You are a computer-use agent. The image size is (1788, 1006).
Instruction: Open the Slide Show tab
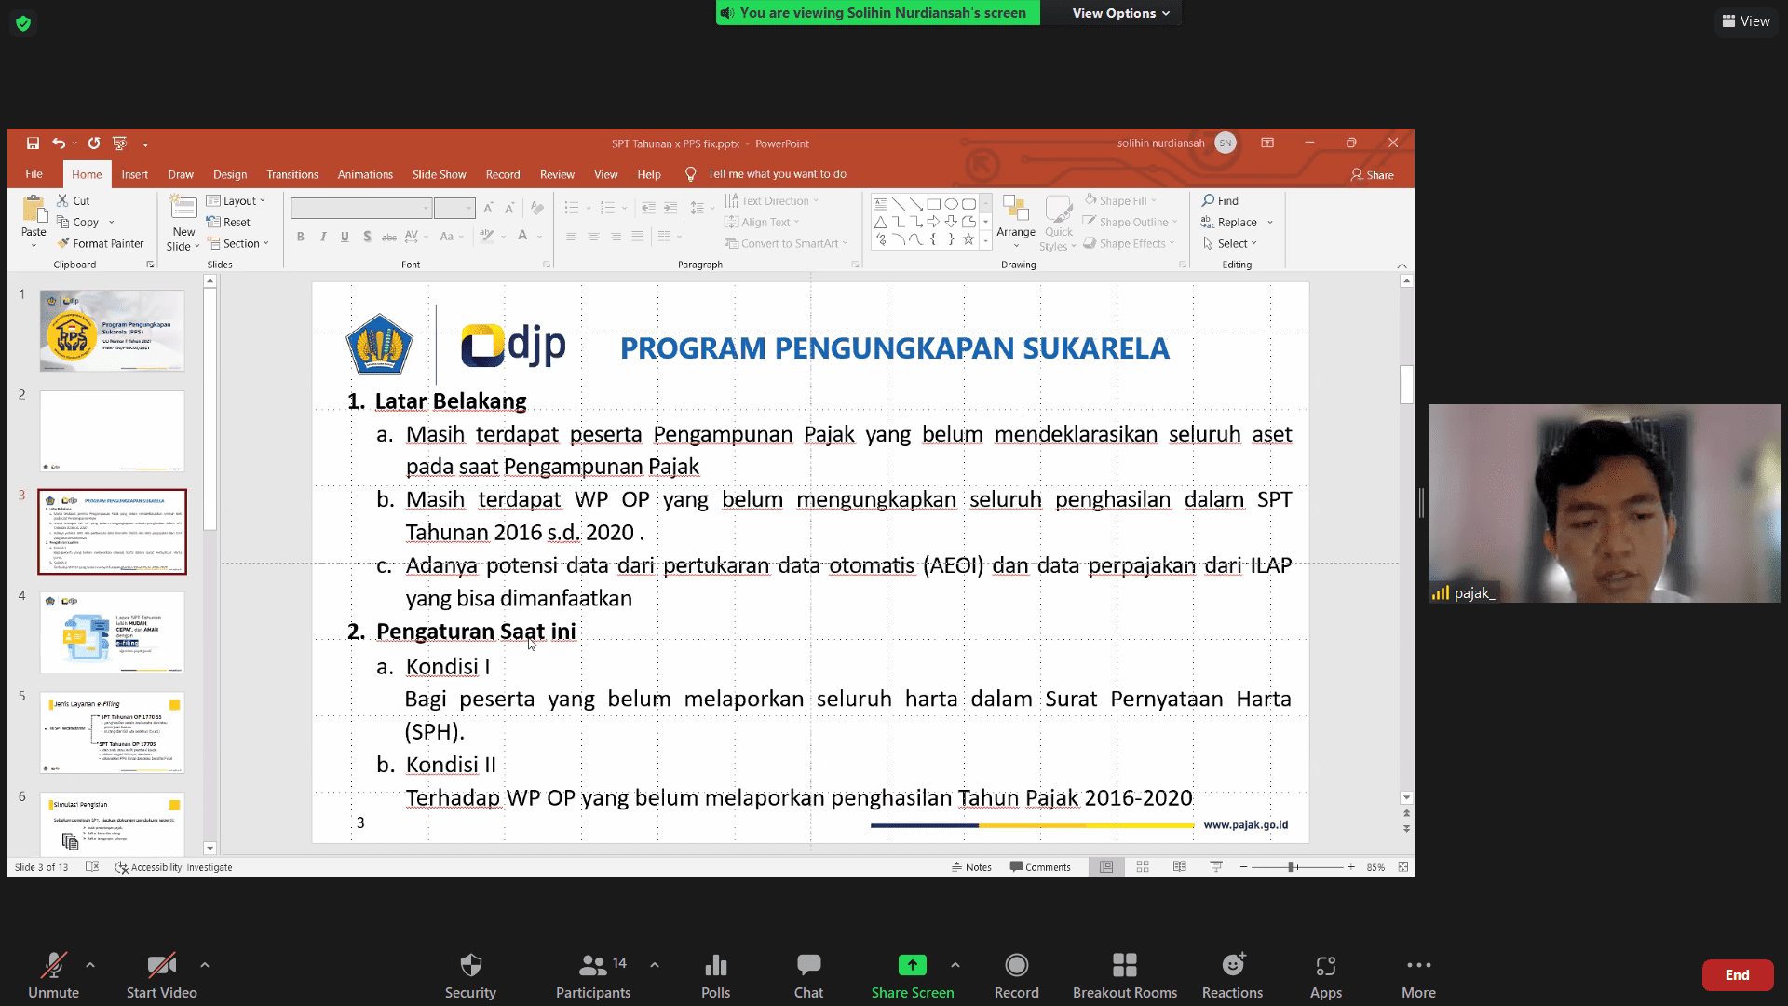point(439,174)
